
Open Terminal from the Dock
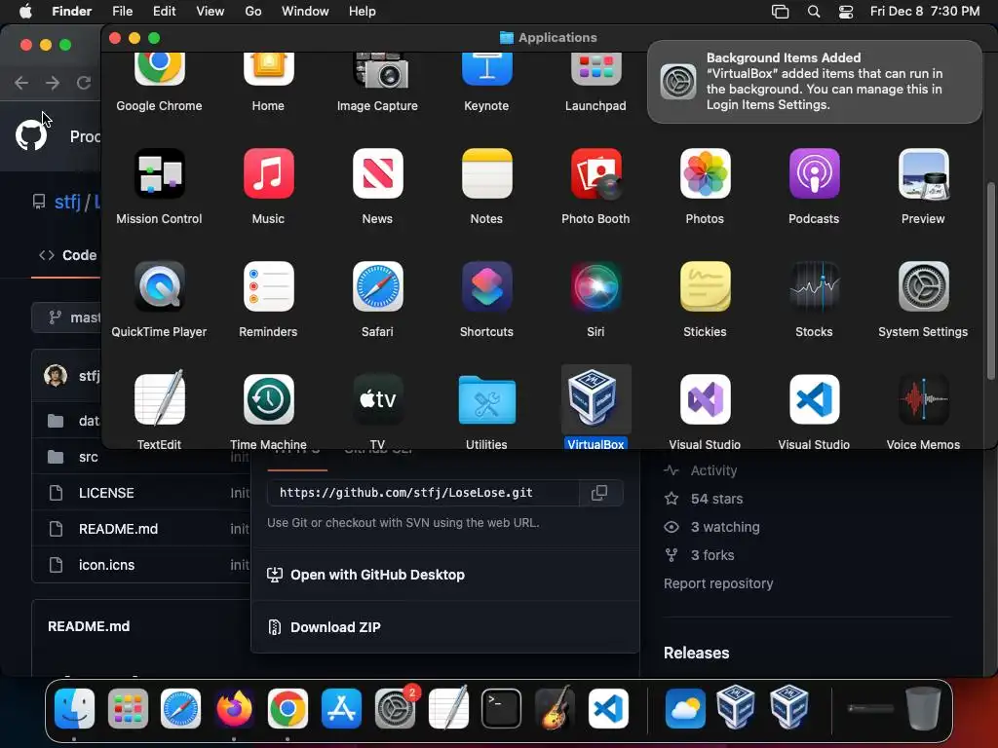click(501, 708)
